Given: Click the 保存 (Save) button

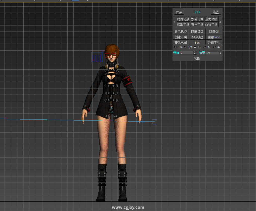Looking at the screenshot, I should 179,12.
